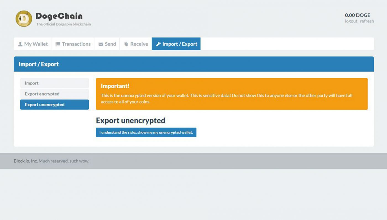Select Export encrypted in side menu
387x220 pixels.
click(54, 94)
